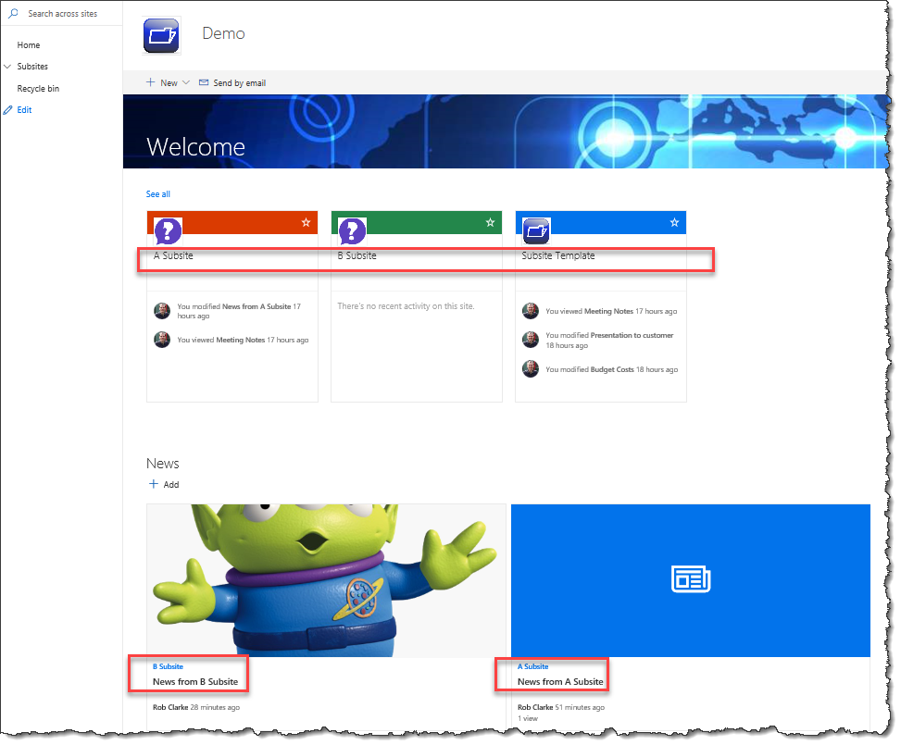
Task: Collapse the Subsites chevron in navigation
Action: click(7, 66)
